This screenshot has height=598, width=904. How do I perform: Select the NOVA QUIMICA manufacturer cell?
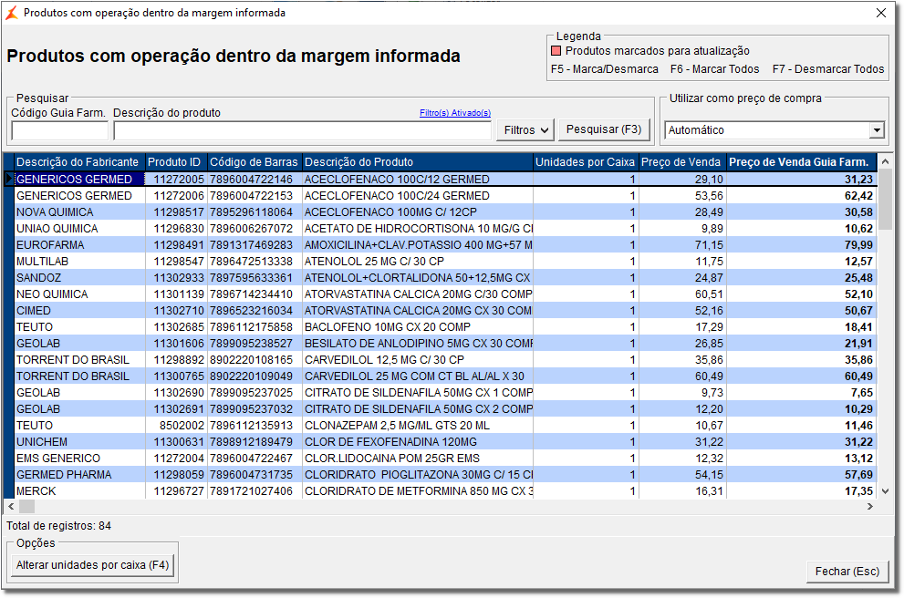(x=79, y=212)
